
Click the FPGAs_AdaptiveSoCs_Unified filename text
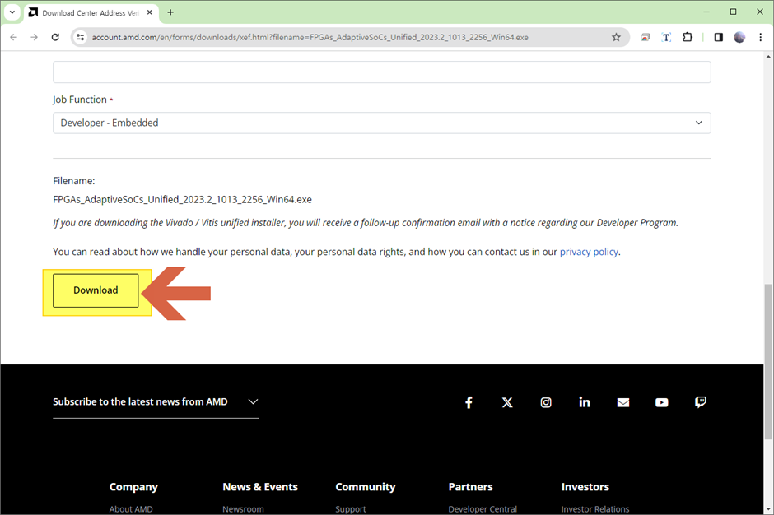click(x=182, y=200)
